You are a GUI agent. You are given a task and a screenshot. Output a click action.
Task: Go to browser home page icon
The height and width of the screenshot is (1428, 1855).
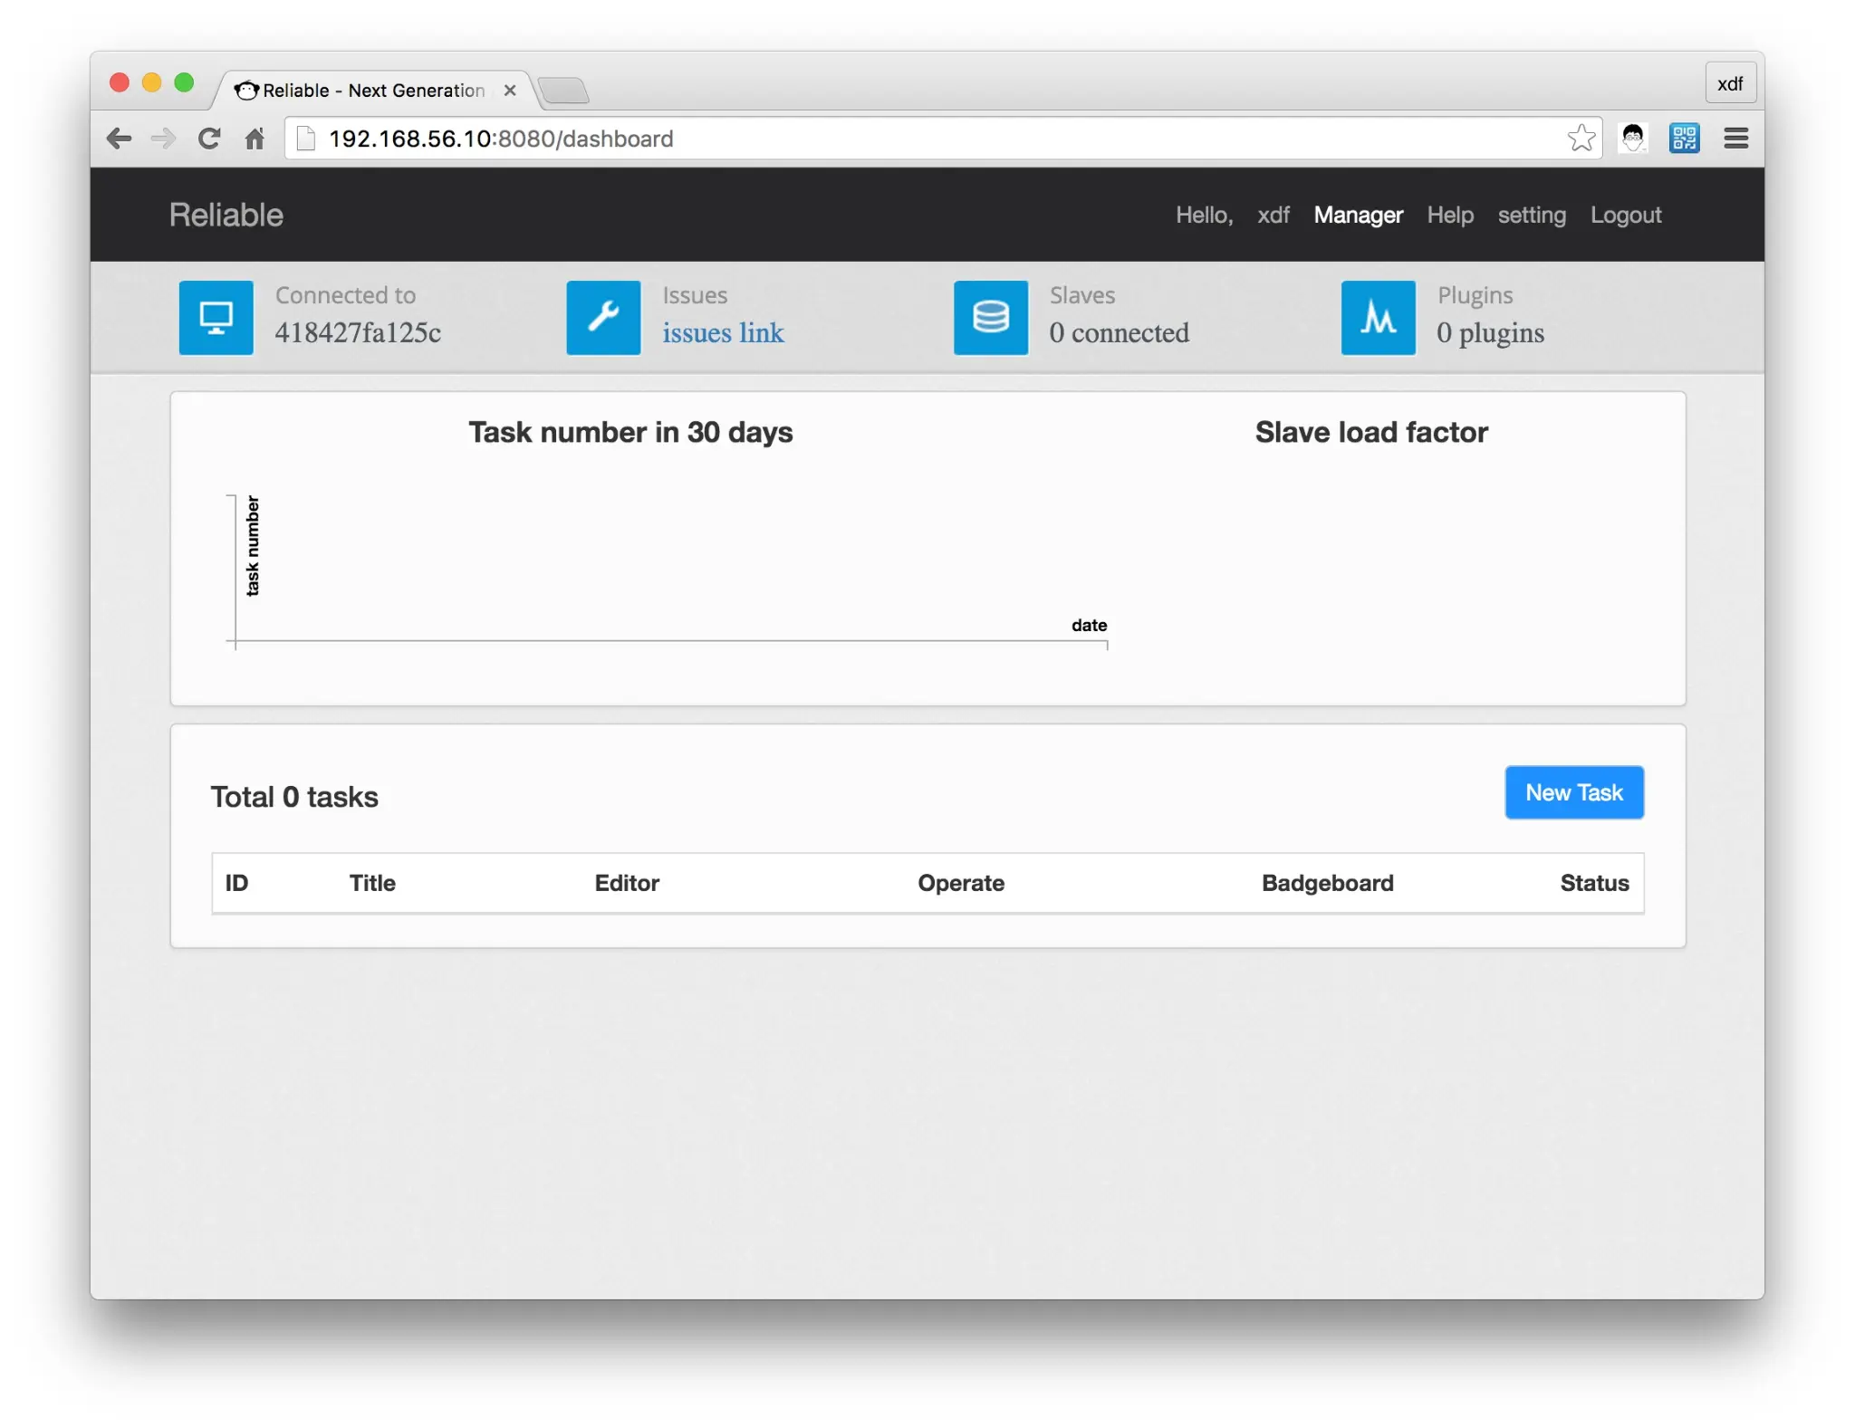[255, 139]
